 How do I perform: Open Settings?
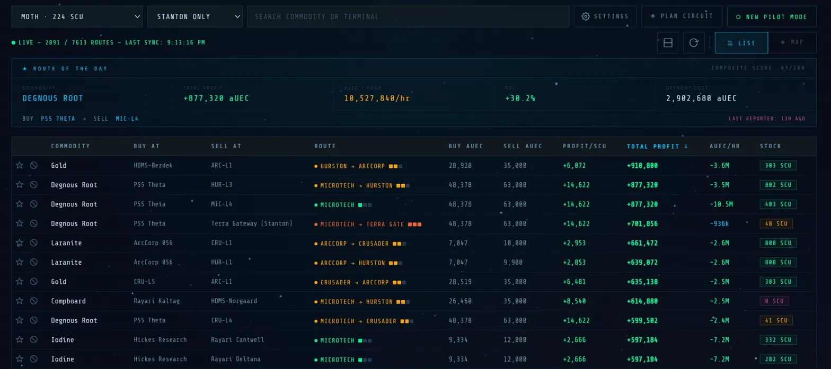605,16
